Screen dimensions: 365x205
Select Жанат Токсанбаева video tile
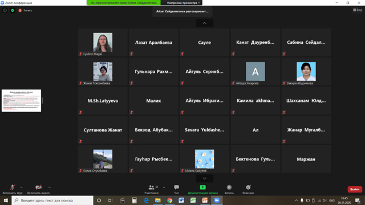point(103,72)
